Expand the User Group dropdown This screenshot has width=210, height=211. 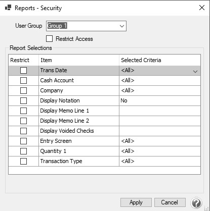(122, 26)
